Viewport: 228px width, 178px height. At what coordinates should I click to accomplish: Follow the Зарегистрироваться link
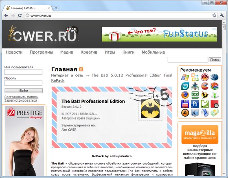tap(21, 100)
